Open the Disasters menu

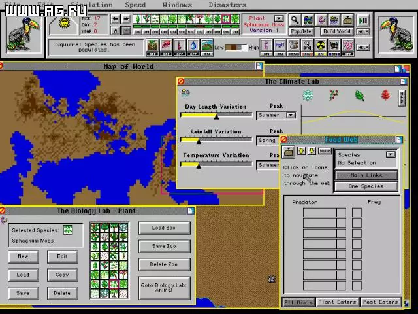[227, 5]
